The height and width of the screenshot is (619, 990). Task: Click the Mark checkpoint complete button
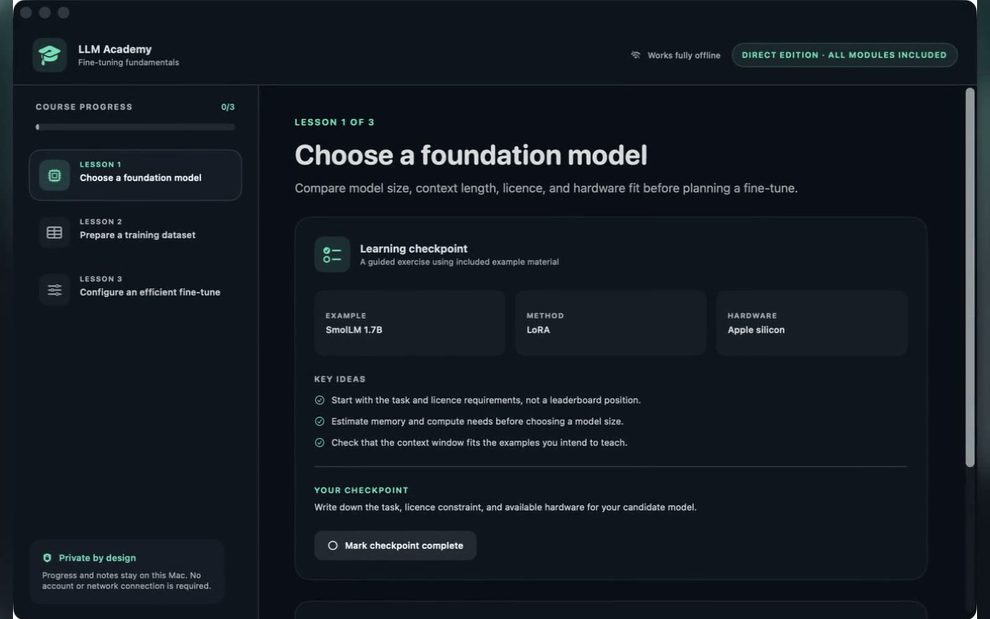pos(395,545)
